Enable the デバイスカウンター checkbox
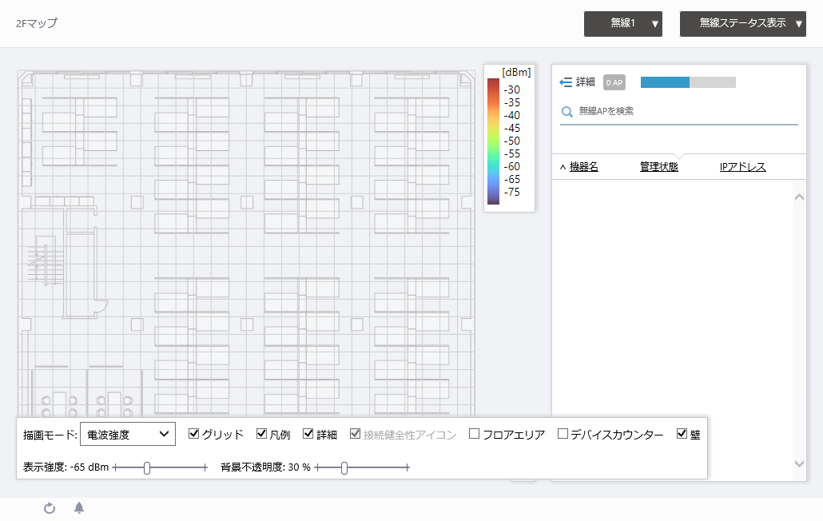This screenshot has height=521, width=823. [563, 433]
